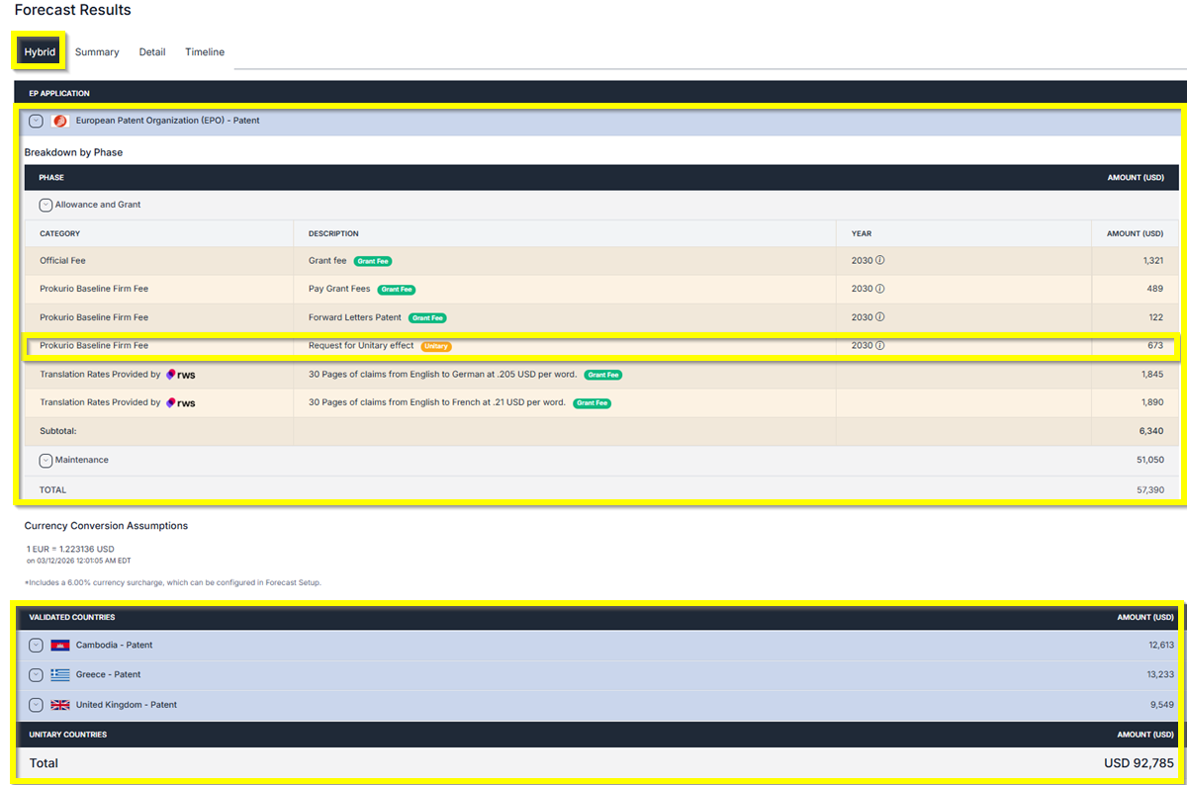This screenshot has width=1187, height=785.
Task: Click info icon beside Grant fee year
Action: (879, 262)
